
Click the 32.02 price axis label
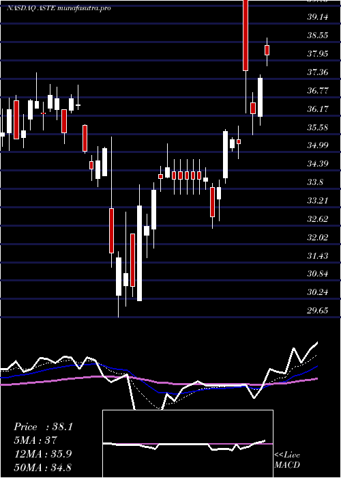[x=317, y=237]
